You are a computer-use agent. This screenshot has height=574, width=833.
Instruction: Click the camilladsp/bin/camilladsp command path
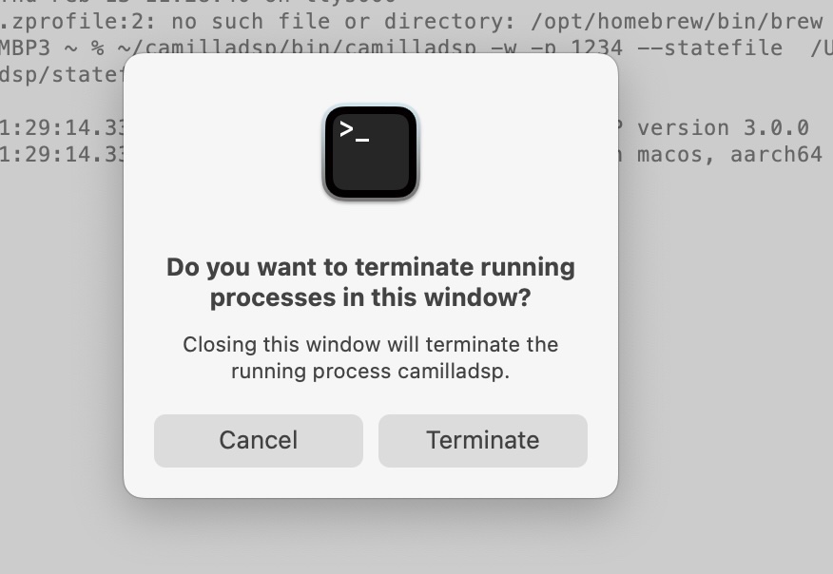(297, 48)
